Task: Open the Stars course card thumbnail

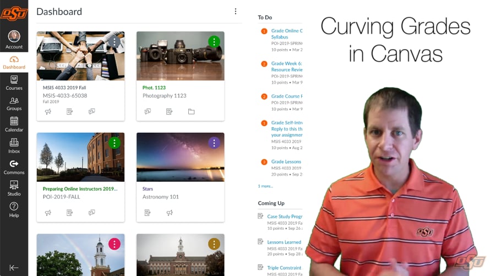Action: pos(181,157)
